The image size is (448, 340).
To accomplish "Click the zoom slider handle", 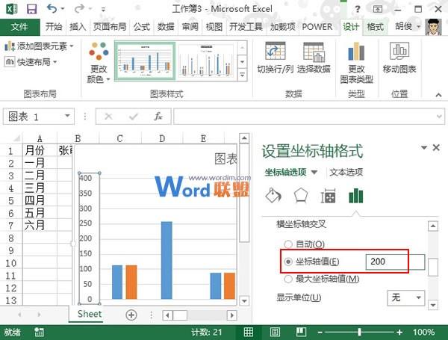I will (x=359, y=332).
